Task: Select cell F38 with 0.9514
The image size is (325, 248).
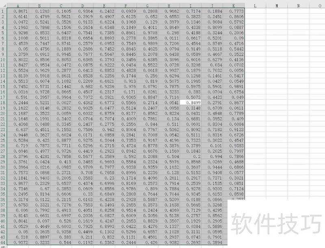Action: 126,210
